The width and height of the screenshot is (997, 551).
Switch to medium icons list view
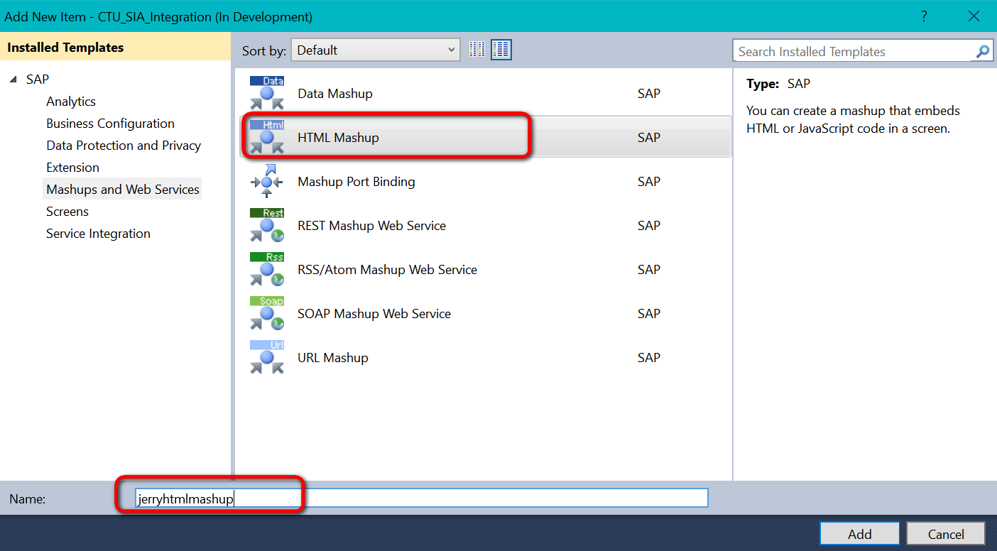click(x=501, y=50)
